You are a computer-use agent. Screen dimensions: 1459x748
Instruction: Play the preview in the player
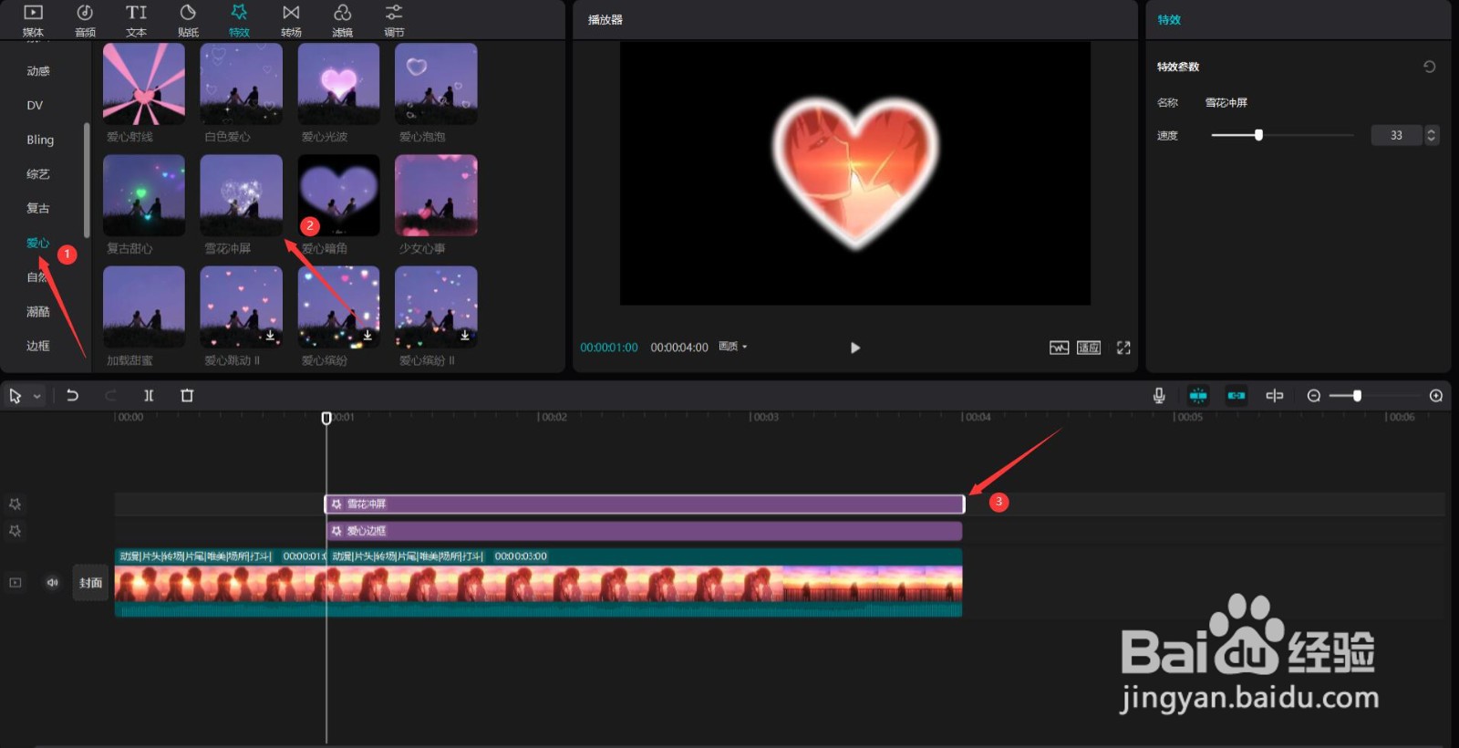854,348
